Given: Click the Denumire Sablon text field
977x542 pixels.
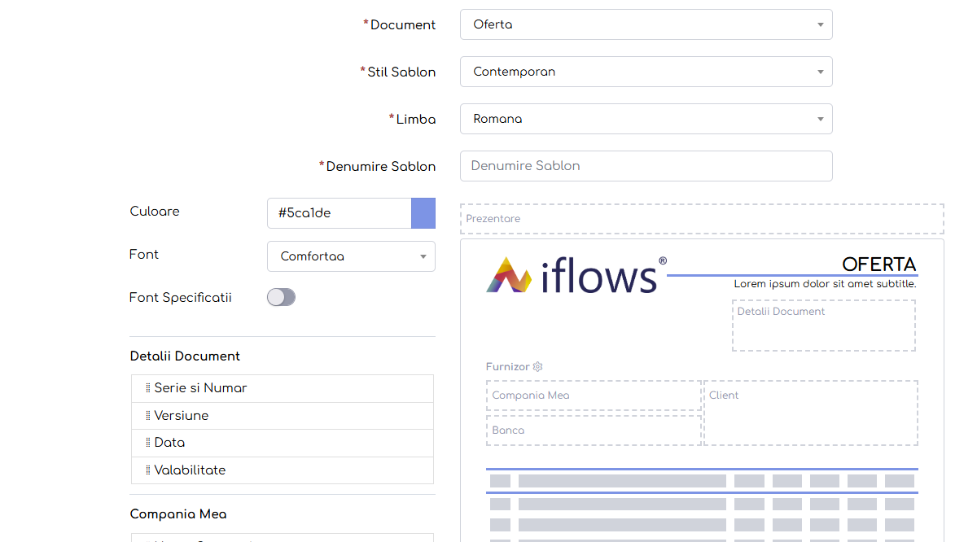Looking at the screenshot, I should 646,166.
